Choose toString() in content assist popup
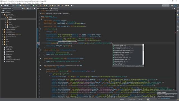Viewport: 179px width, 101px height. point(128,45)
